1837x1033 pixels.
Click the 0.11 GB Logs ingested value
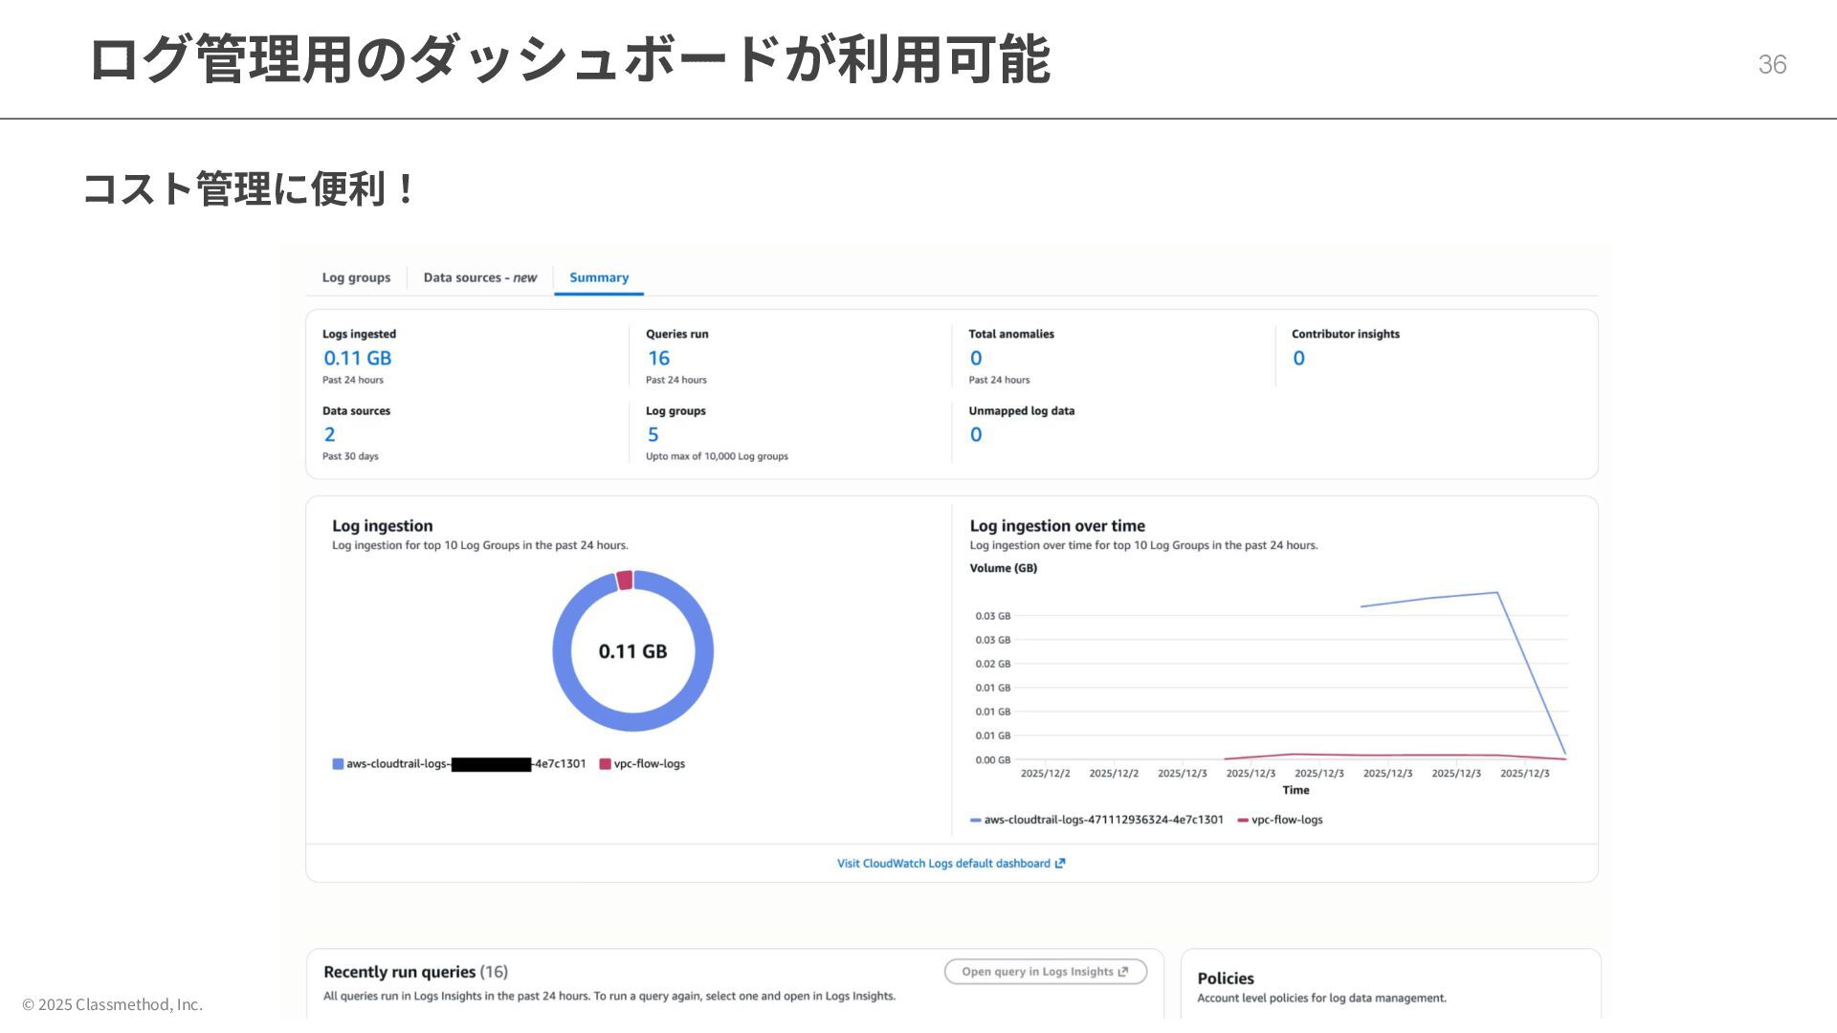(357, 358)
